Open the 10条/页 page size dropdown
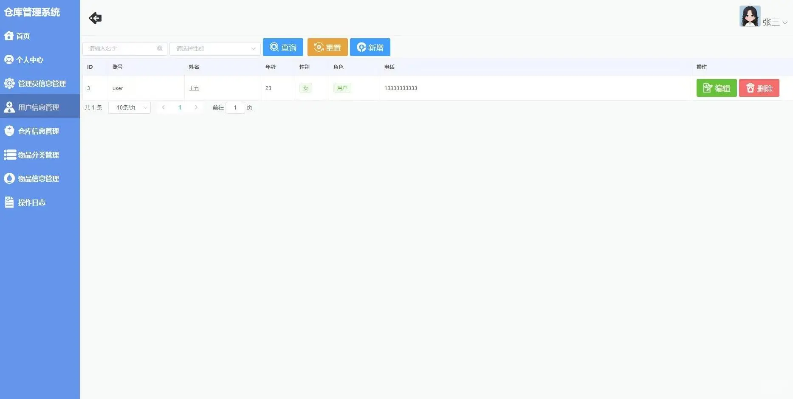The image size is (793, 399). 129,107
